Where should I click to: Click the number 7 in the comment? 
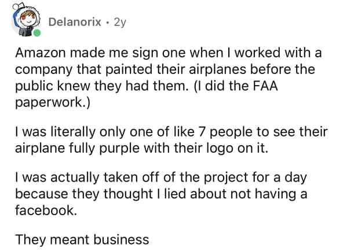tap(202, 132)
